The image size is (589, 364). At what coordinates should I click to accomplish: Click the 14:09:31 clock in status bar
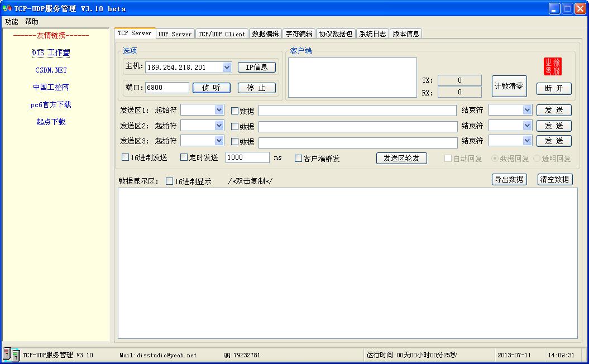click(x=561, y=355)
